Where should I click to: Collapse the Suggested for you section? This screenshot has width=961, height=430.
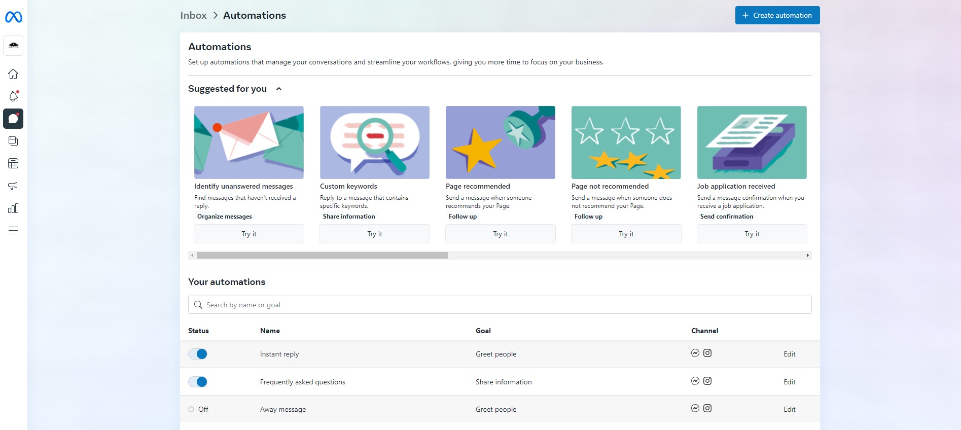279,89
